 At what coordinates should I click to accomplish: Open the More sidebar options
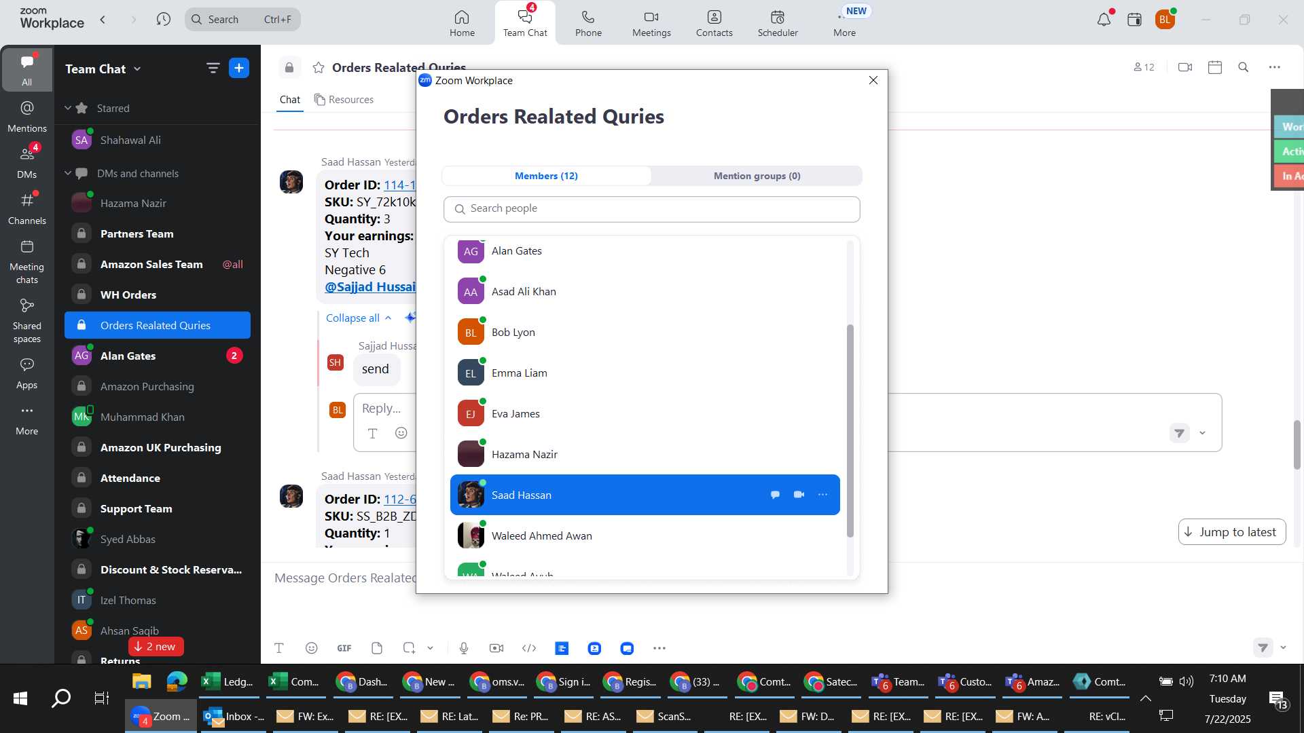pyautogui.click(x=27, y=419)
